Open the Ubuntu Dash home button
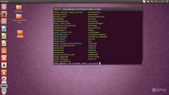Screen dimensions: 169x95 pos(4,7)
